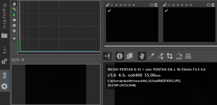Image resolution: width=217 pixels, height=105 pixels.
Task: Open the 編集 editor tab
Action: point(5,76)
